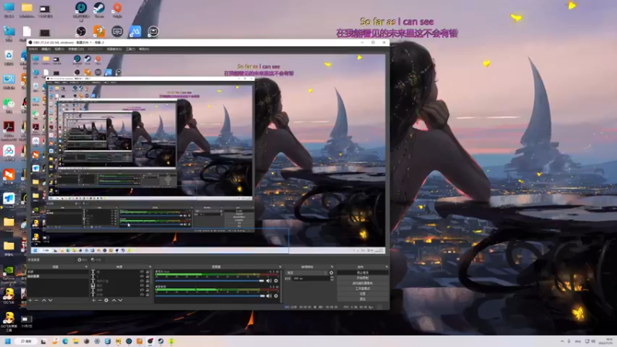Remove selected scene with the minus icon
Screen dimensions: 617x347
tap(36, 300)
